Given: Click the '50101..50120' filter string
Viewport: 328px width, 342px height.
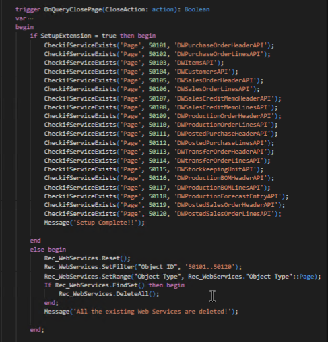Looking at the screenshot, I should coord(210,267).
